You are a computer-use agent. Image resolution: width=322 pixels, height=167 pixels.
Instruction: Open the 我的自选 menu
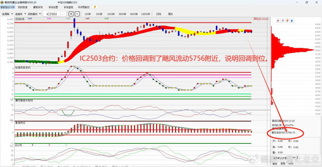tap(22, 7)
